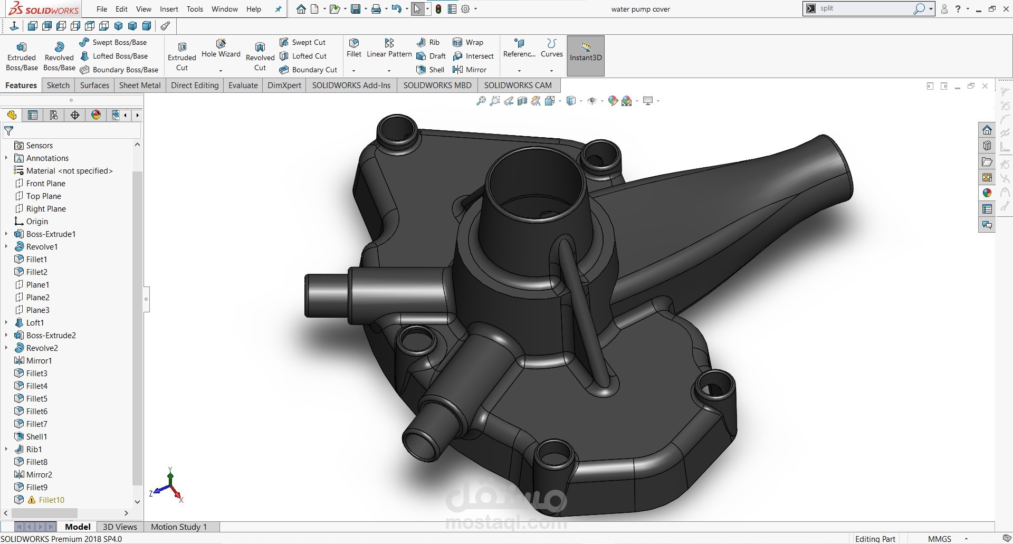Activate the Section View tool
The height and width of the screenshot is (544, 1013).
coord(522,101)
